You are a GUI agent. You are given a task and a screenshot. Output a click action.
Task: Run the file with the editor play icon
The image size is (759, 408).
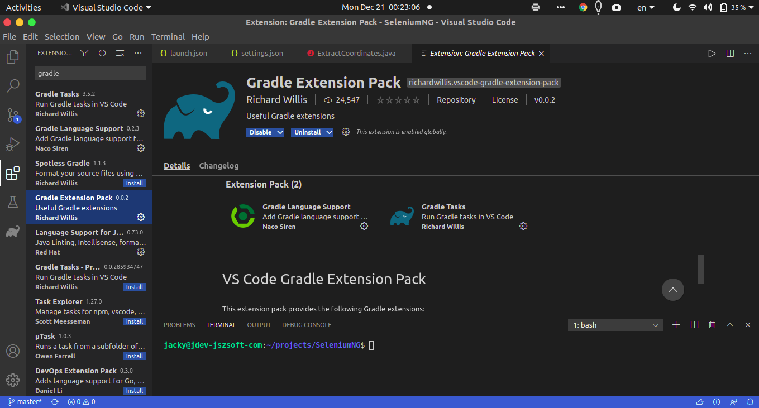coord(712,54)
